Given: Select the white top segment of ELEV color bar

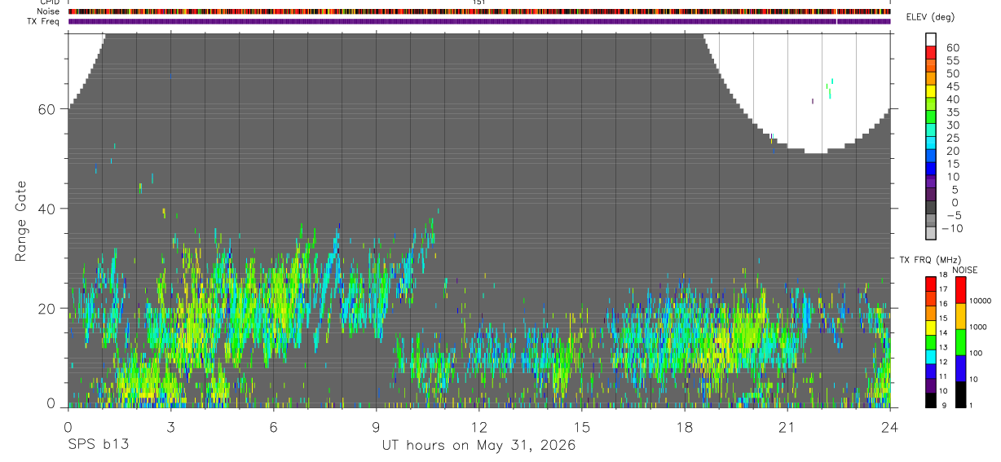Looking at the screenshot, I should coord(931,39).
